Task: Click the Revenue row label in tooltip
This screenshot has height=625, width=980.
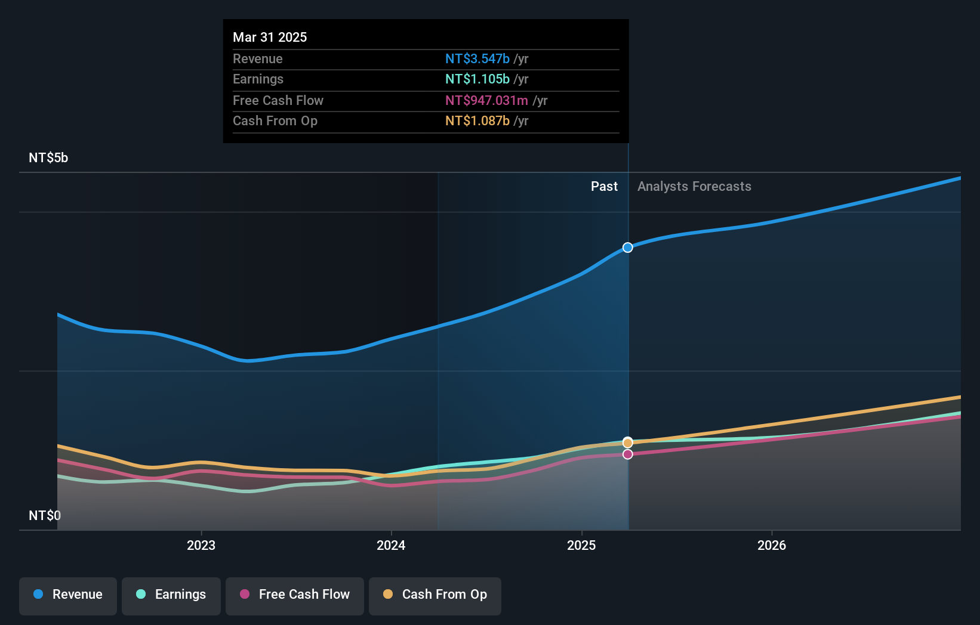Action: pos(258,59)
